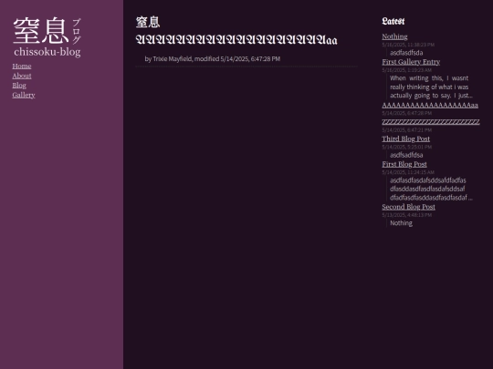Screen dimensions: 493x369
Task: Click the 5/14/2025, 5:25:01 PM timestamp
Action: 407,148
